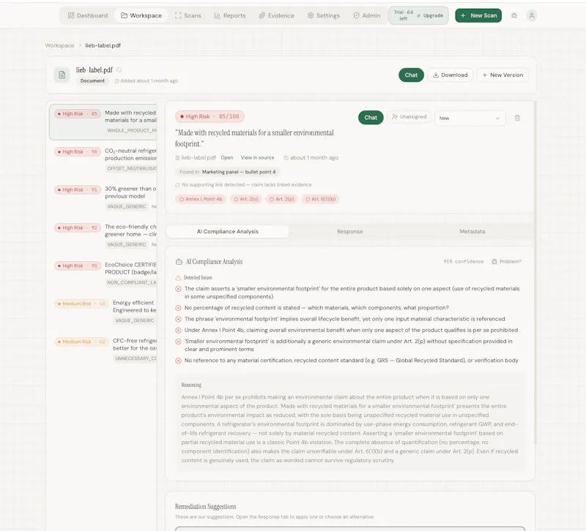
Task: Open the 'New' status dropdown
Action: click(x=470, y=118)
